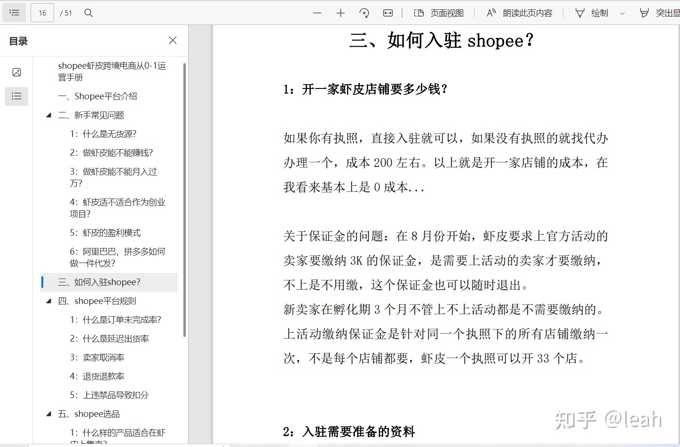This screenshot has height=447, width=680.
Task: Go to 二、新手常见问题 outline entry
Action: [91, 115]
